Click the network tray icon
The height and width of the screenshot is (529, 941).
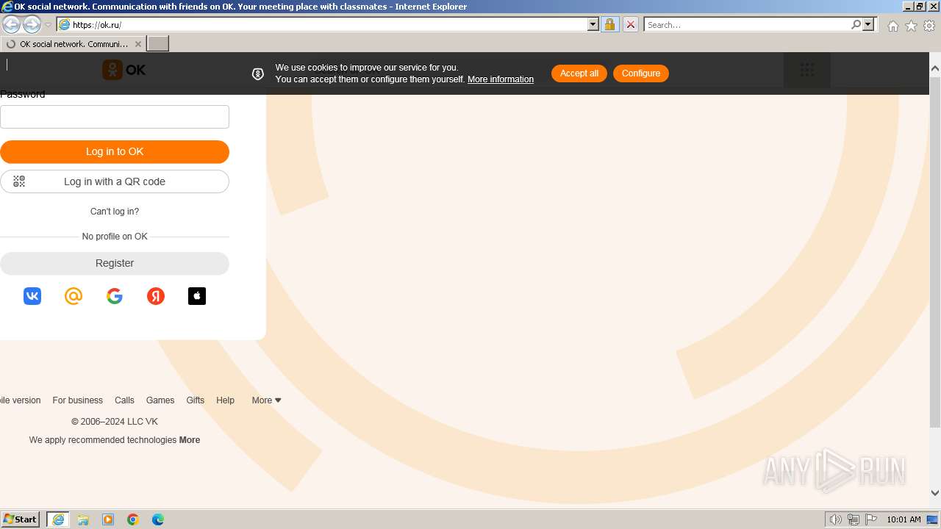click(854, 519)
